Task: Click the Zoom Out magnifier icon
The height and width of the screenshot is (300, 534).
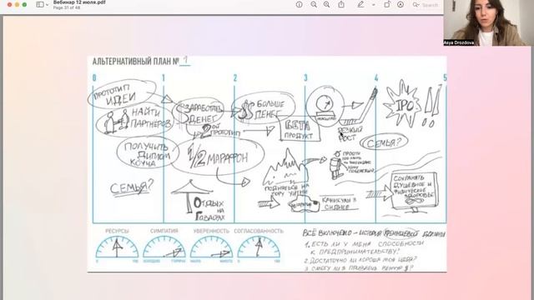Action: (314, 5)
